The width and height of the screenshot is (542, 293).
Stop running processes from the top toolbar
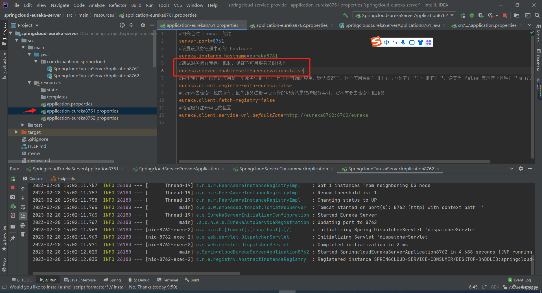coord(505,15)
